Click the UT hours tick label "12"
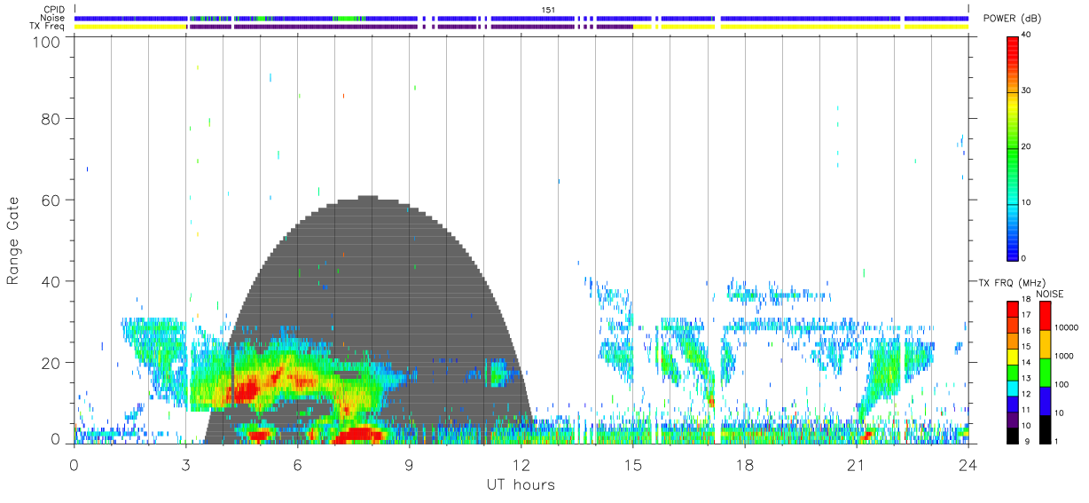The image size is (1089, 503). point(521,465)
